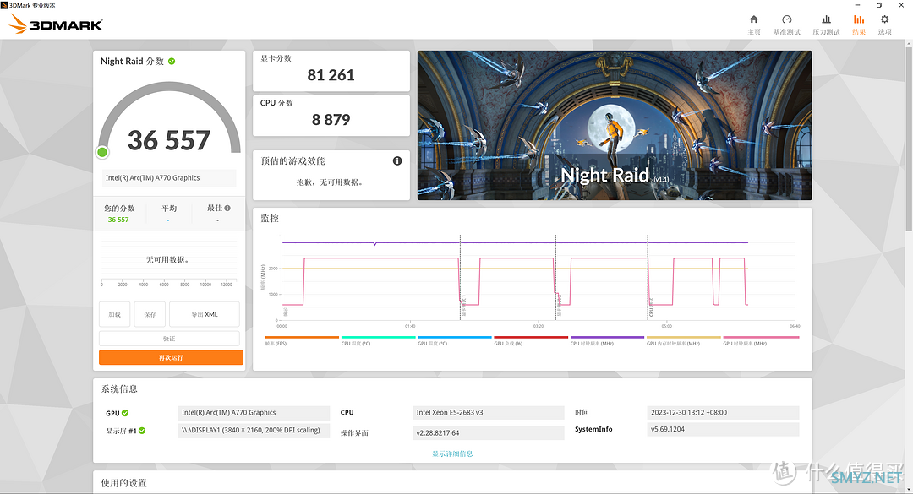Click the interface version v2.28.8217 64
This screenshot has width=913, height=494.
tap(488, 433)
